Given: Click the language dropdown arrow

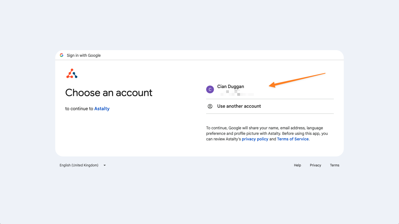Looking at the screenshot, I should click(x=105, y=165).
